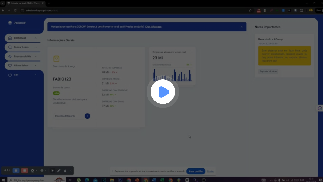The width and height of the screenshot is (323, 182).
Task: Click the ZGROUP logo icon
Action: [x=10, y=23]
